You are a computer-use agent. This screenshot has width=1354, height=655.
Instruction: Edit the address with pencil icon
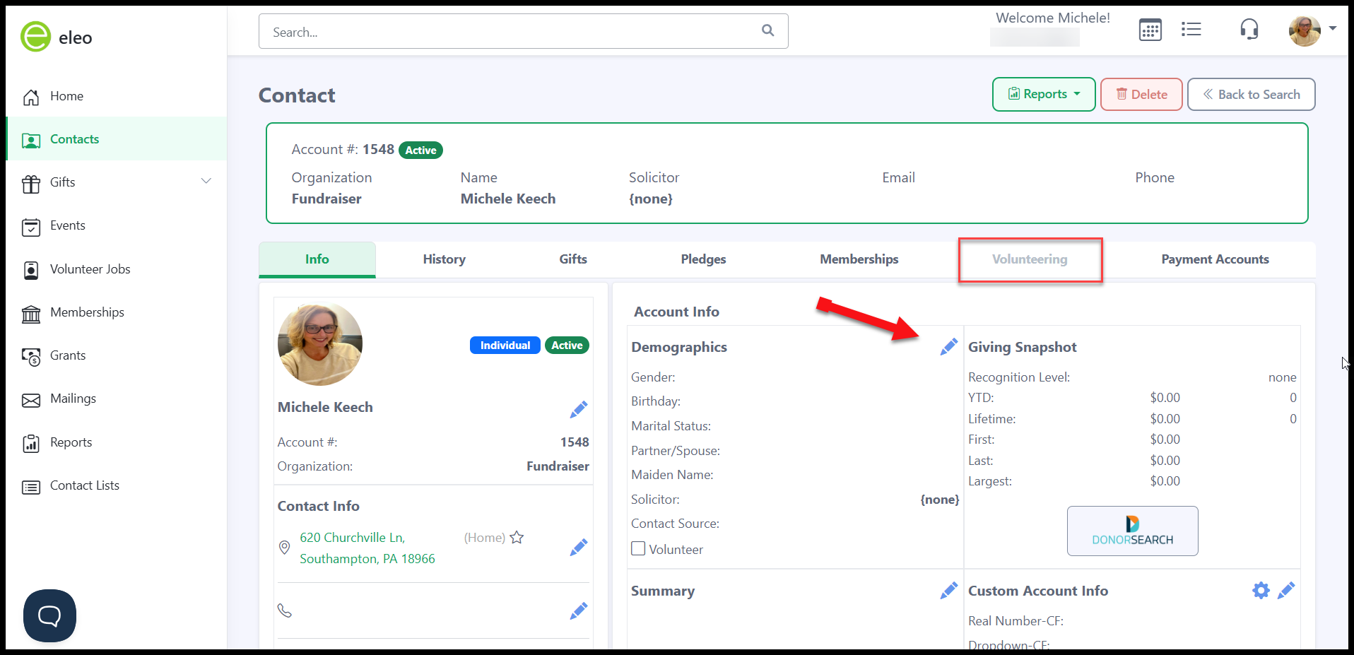click(x=579, y=547)
